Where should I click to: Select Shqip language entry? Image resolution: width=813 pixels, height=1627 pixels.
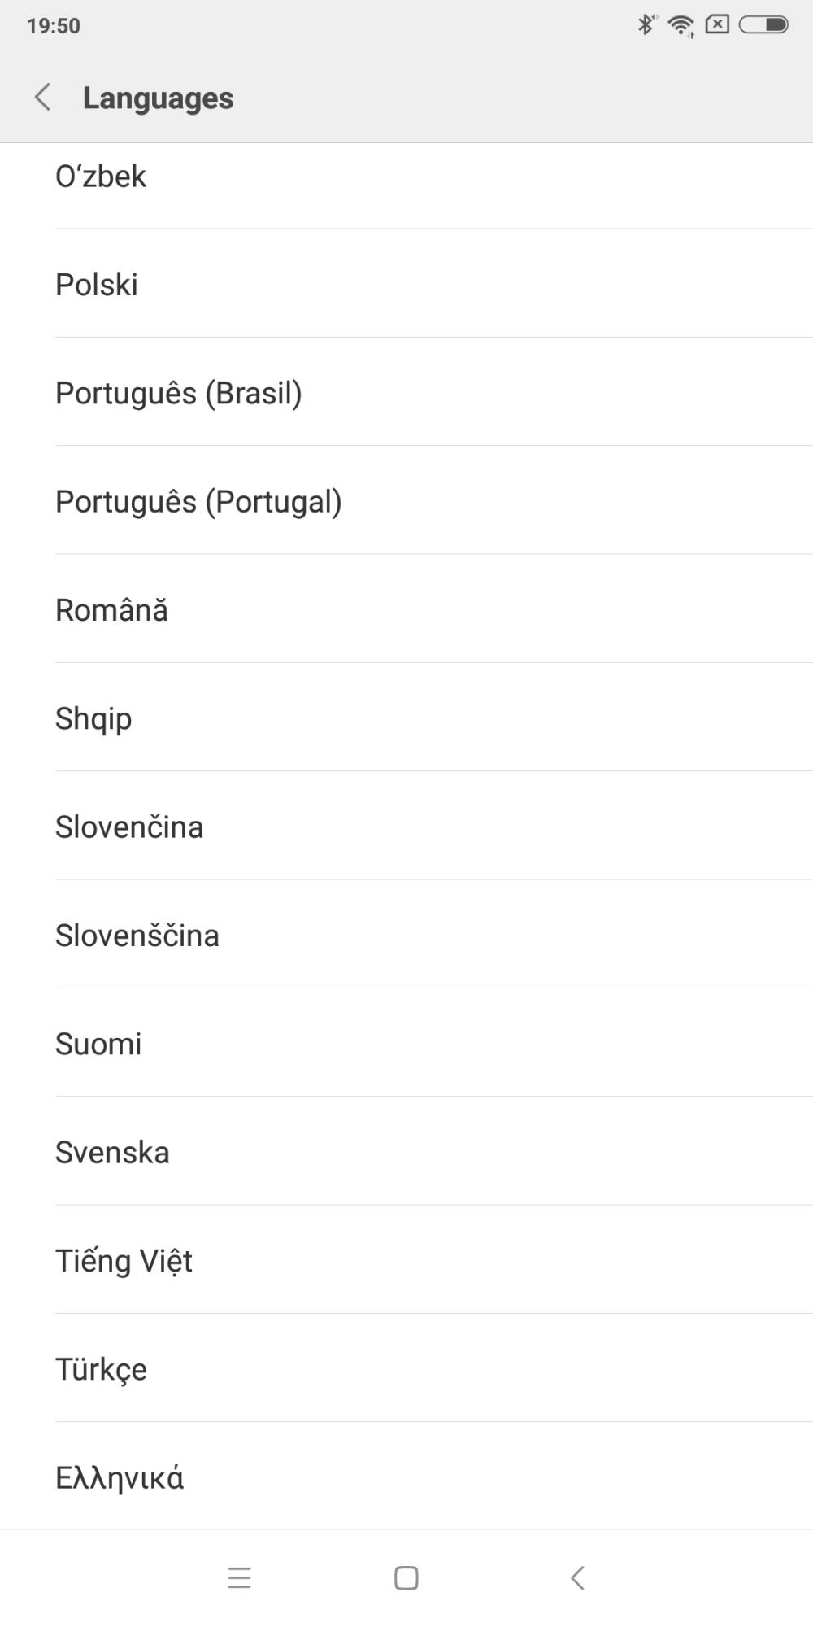(x=93, y=719)
